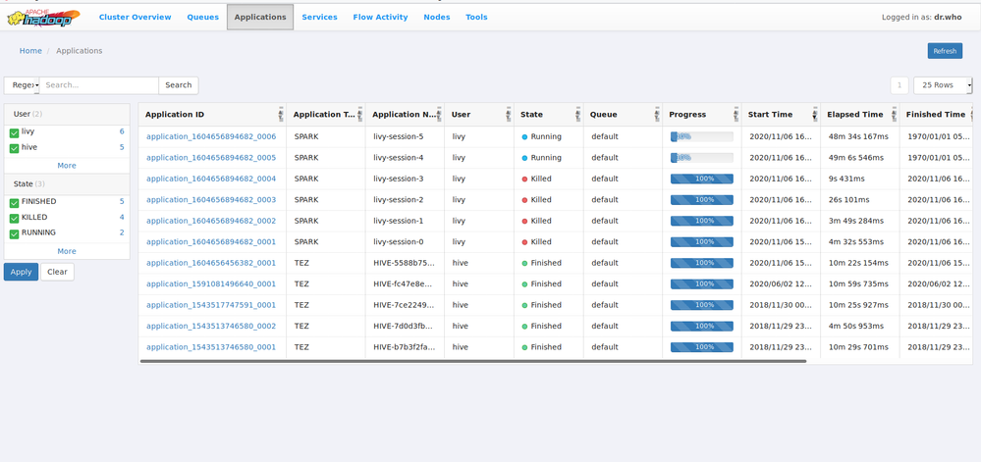
Task: Click the Apache Hadoop logo
Action: [43, 17]
